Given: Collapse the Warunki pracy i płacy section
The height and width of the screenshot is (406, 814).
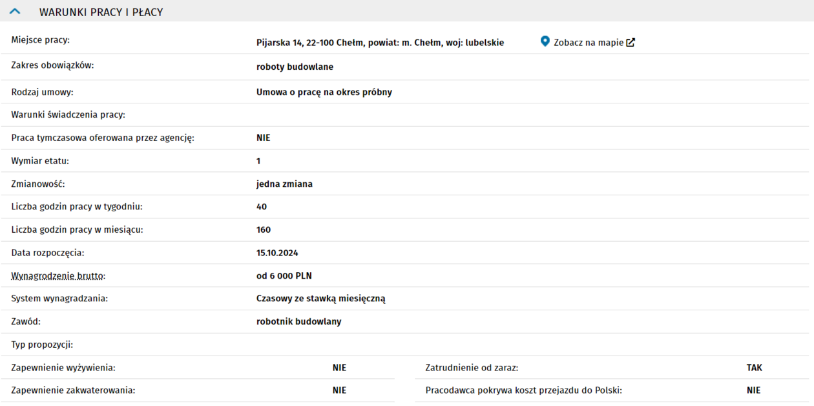Looking at the screenshot, I should point(16,12).
